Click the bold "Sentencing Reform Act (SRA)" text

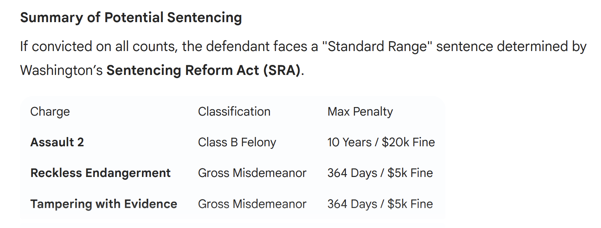pos(203,70)
